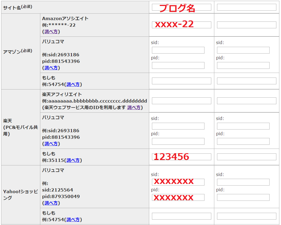
Task: Select first-column sid field of アマゾン バリュコマ
Action: coord(178,50)
